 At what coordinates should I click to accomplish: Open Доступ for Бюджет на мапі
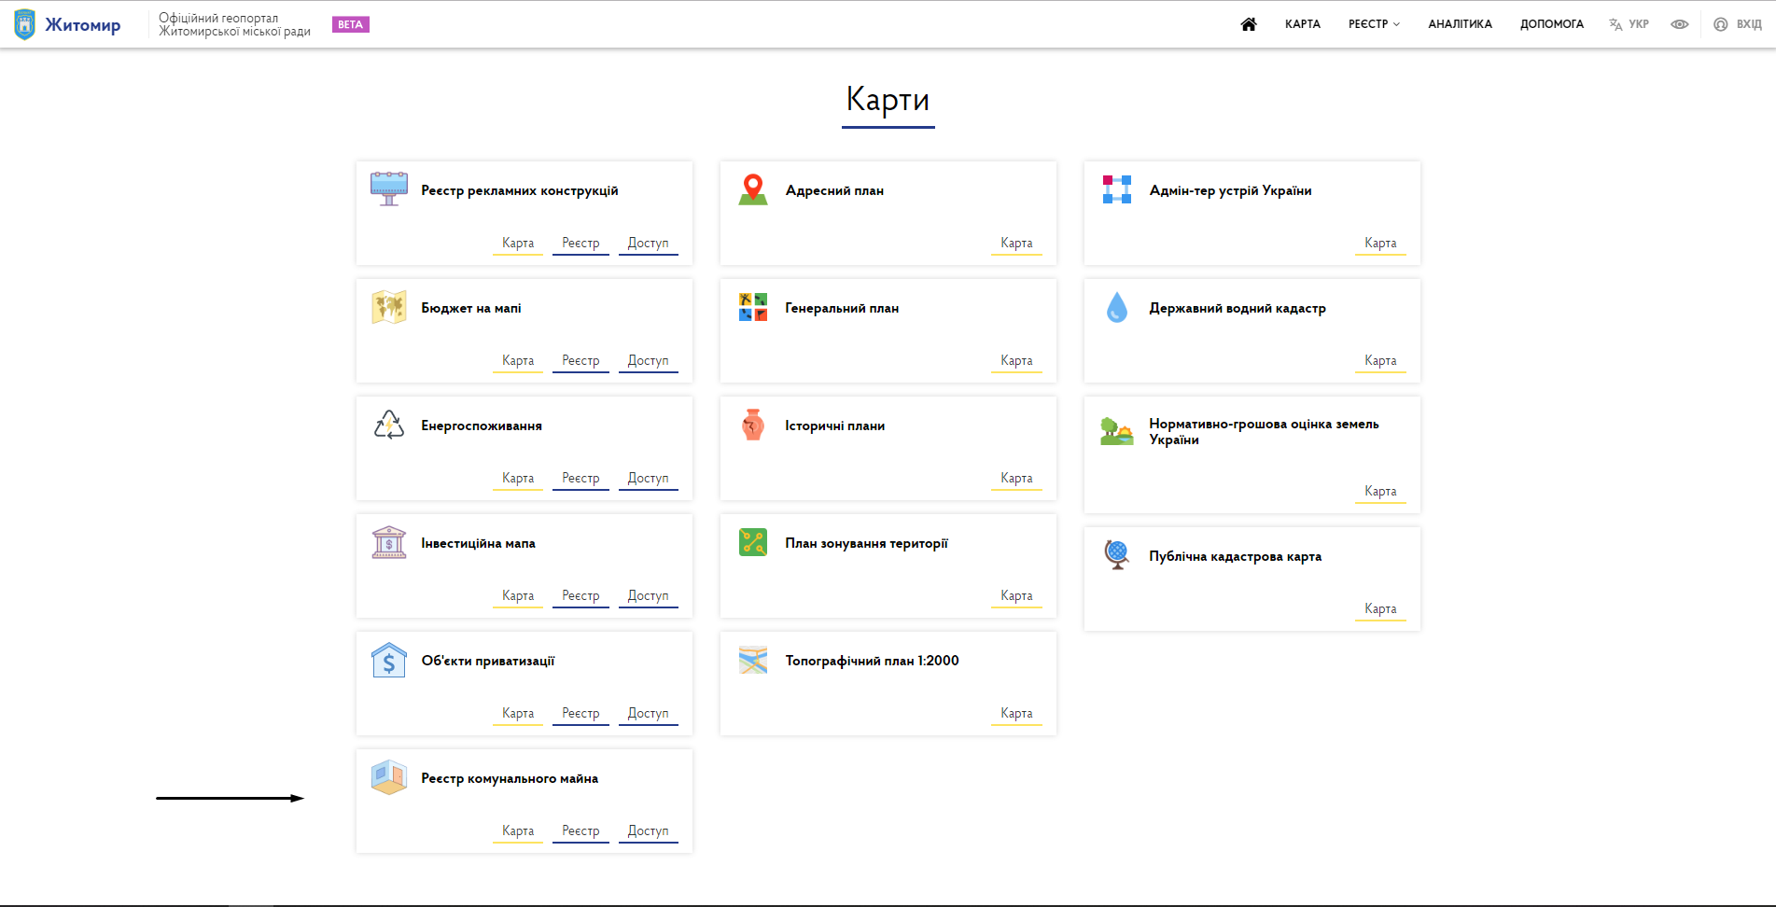coord(649,361)
